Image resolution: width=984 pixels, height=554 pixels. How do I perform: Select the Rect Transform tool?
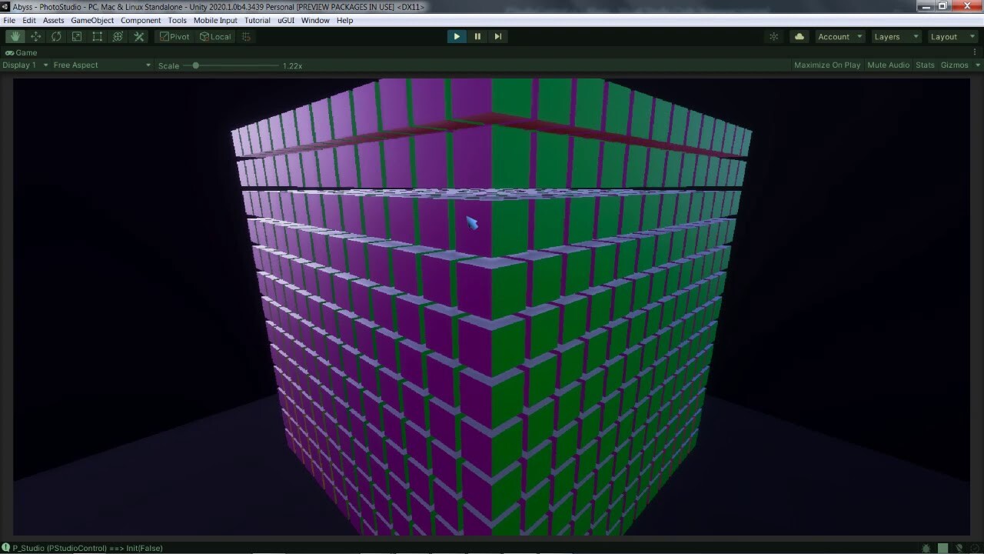[x=97, y=36]
